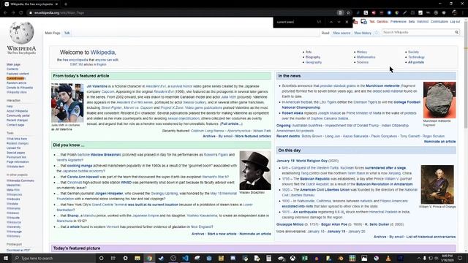This screenshot has height=263, width=468.
Task: Click the browser back arrow
Action: click(x=5, y=13)
